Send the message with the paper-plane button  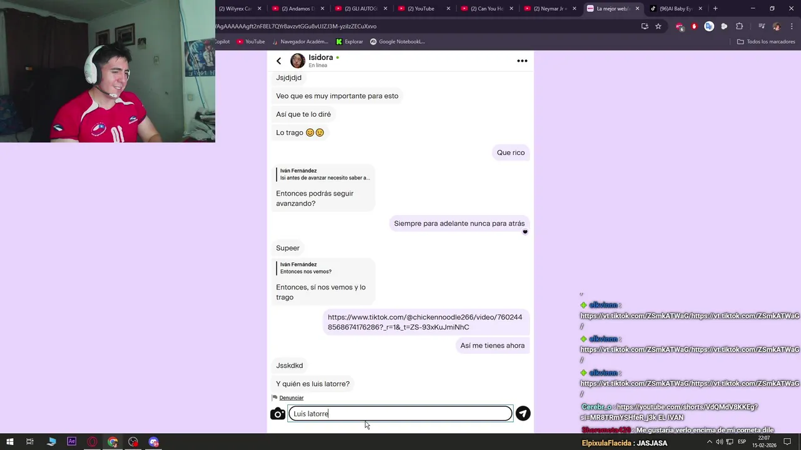(x=523, y=413)
